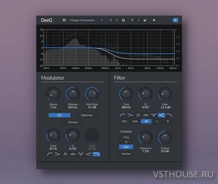Open the preset browser list icon
The height and width of the screenshot is (184, 218).
(x=64, y=20)
